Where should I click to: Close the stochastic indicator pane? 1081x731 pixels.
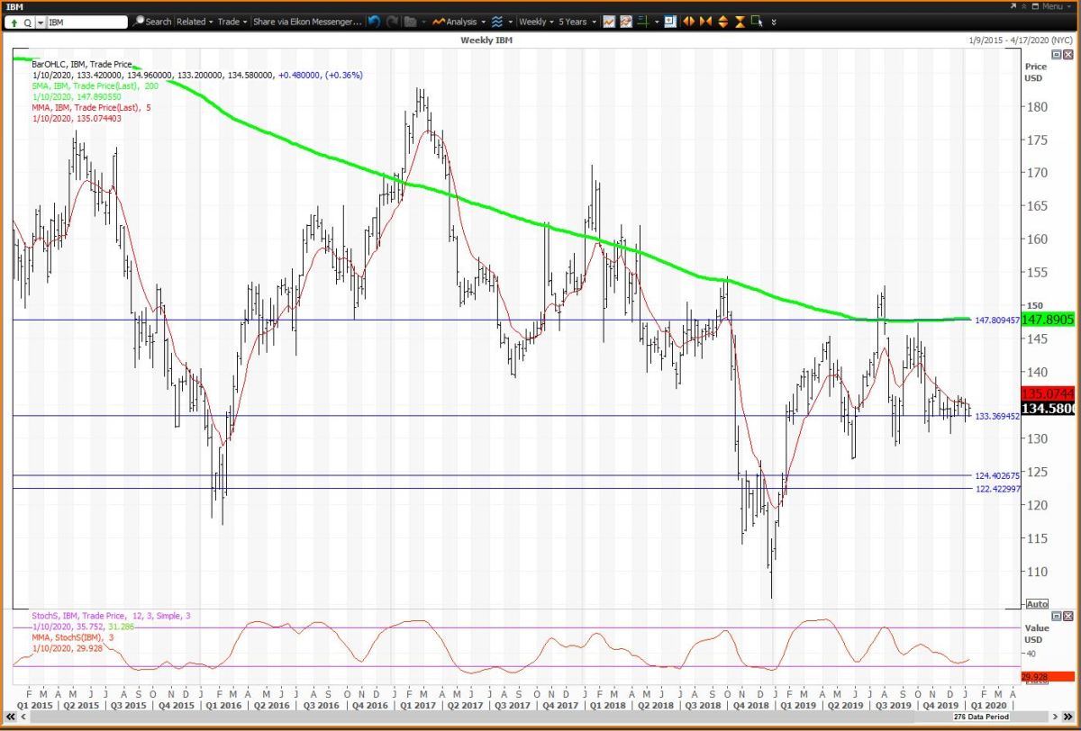[x=1067, y=616]
